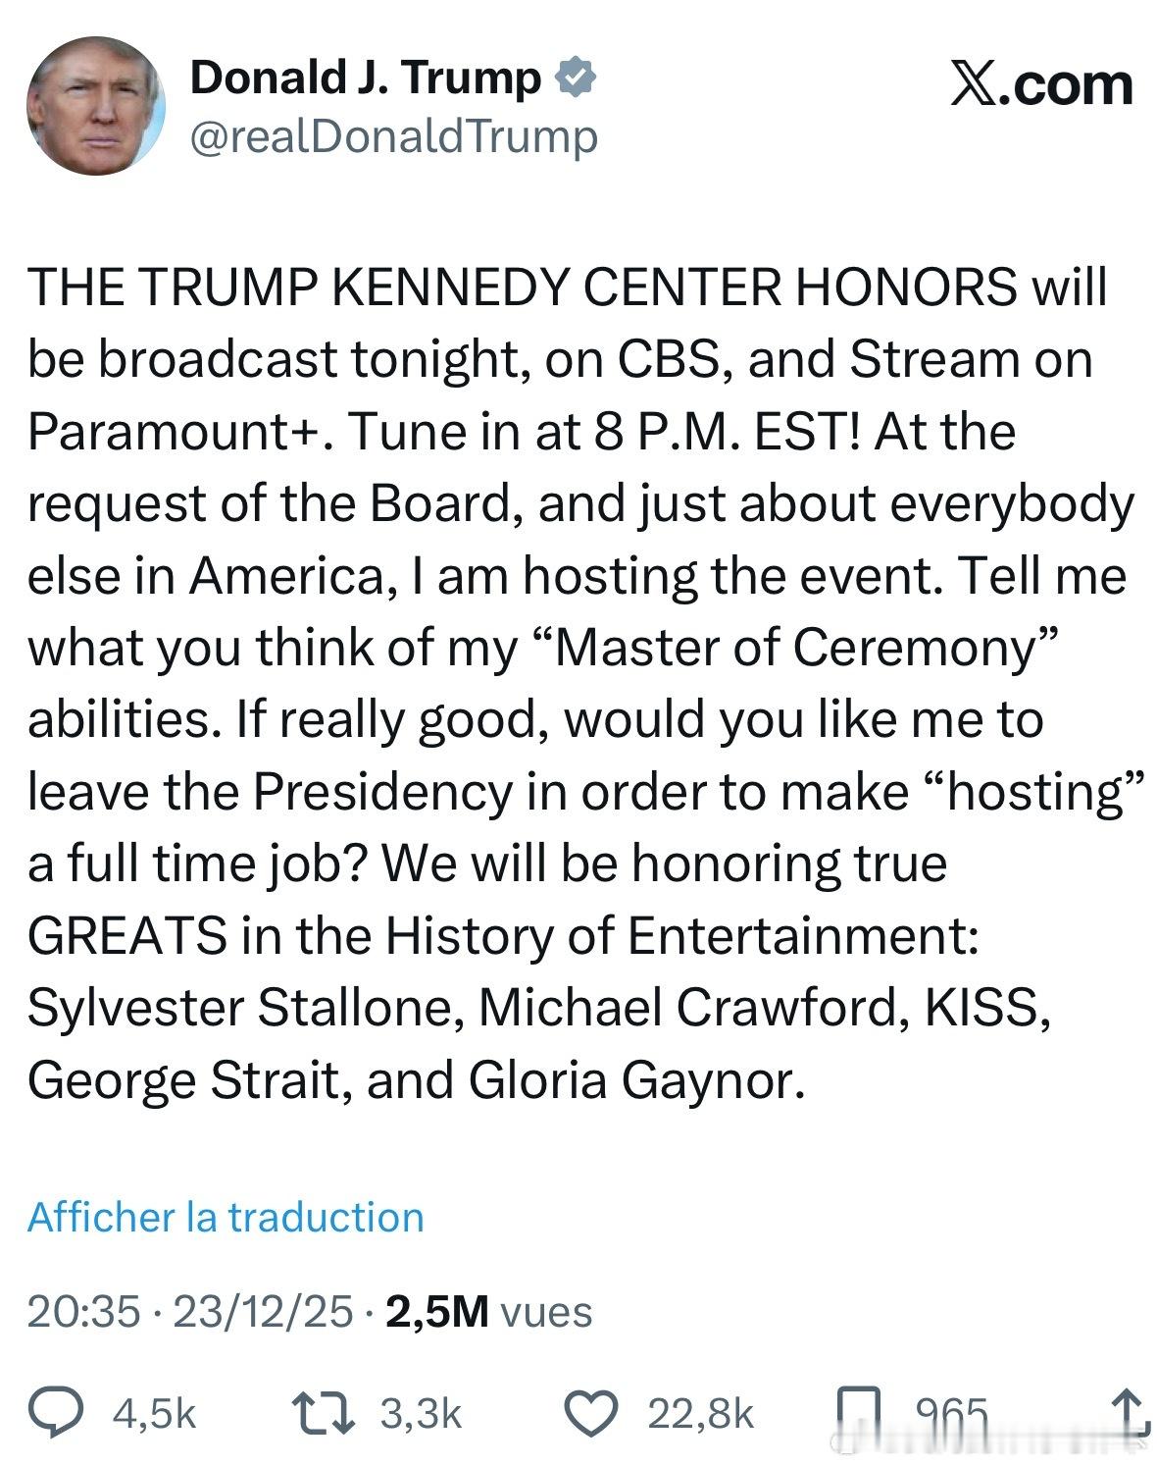Image resolution: width=1157 pixels, height=1466 pixels.
Task: Visit the @realDonaldTrump handle
Action: click(393, 136)
